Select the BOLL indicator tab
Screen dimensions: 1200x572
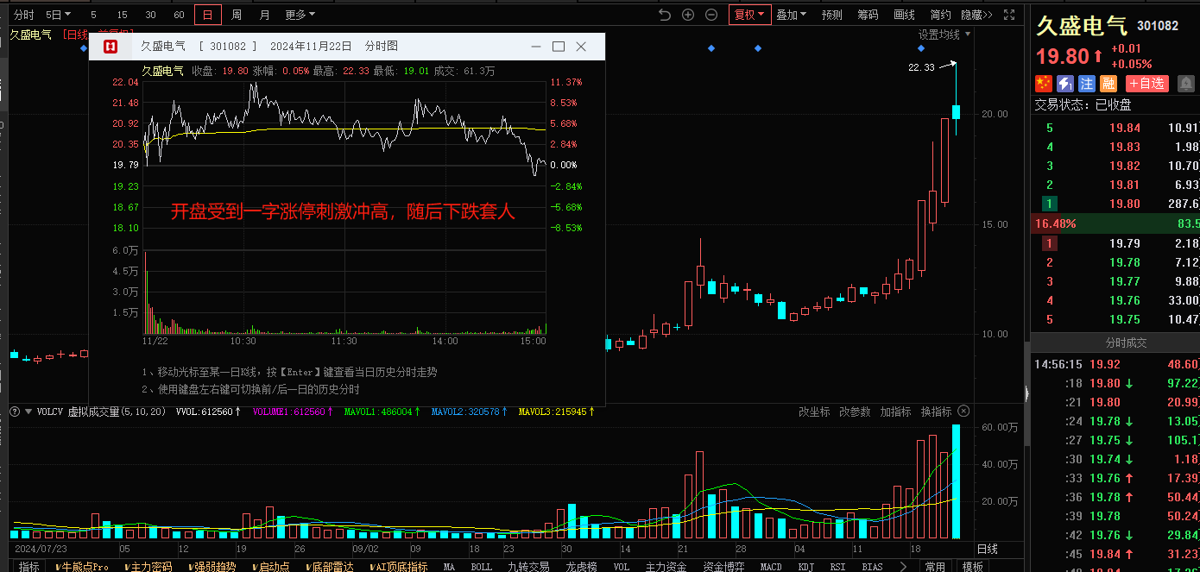pyautogui.click(x=481, y=566)
